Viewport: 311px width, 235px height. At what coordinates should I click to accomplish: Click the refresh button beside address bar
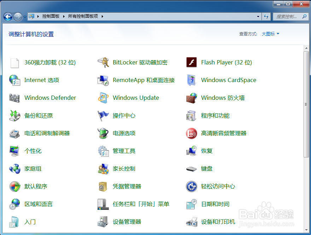point(266,17)
